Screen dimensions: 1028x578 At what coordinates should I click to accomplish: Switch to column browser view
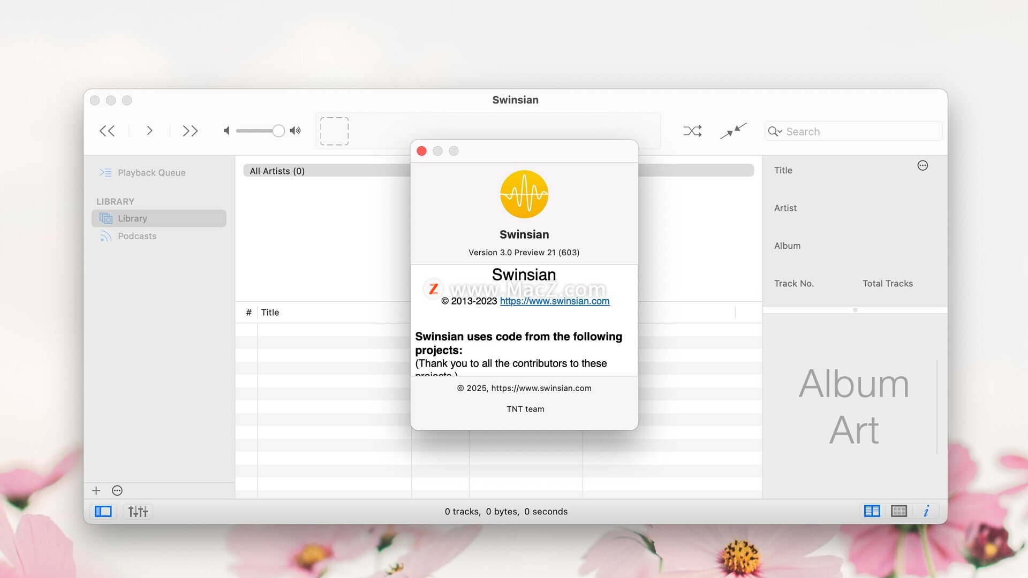[x=872, y=512]
